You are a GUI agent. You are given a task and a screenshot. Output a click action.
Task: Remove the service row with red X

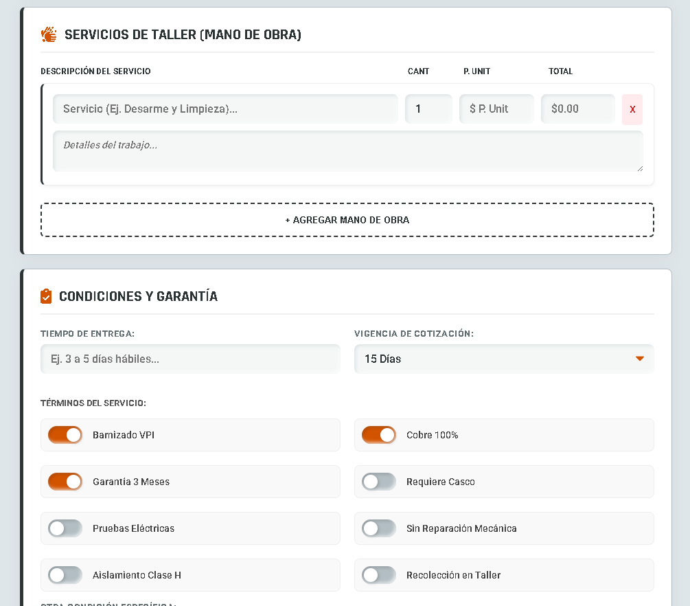pos(632,109)
